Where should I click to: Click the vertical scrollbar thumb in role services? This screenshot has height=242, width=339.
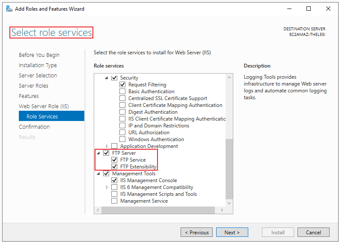tap(229, 169)
